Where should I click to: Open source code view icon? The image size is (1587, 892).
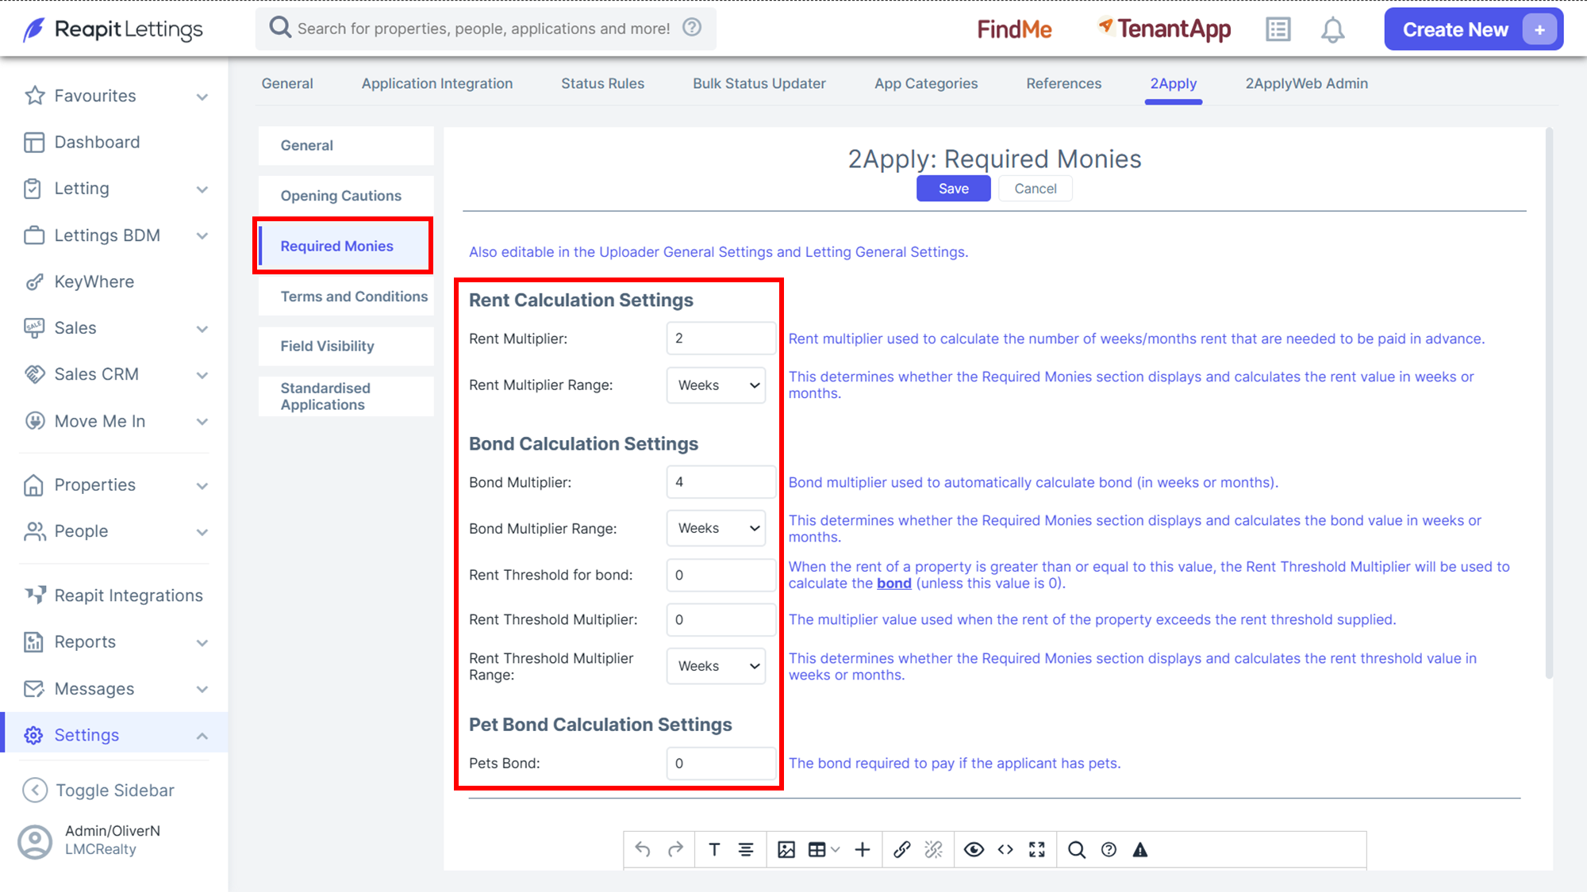pos(1005,850)
